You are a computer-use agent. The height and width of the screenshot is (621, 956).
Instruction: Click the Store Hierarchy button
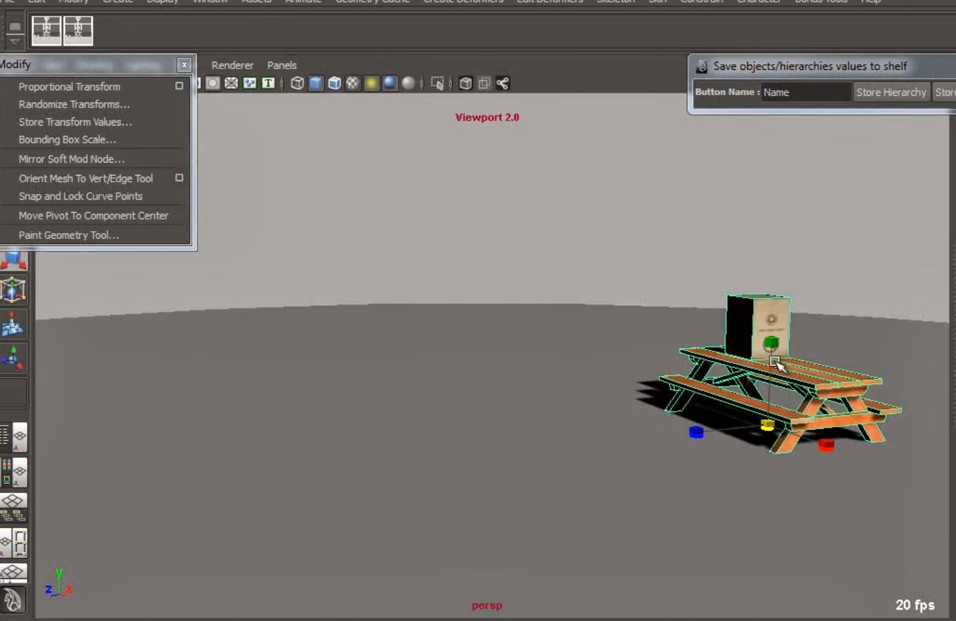pos(891,92)
